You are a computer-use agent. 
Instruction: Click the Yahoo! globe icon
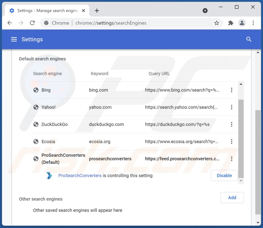pos(36,107)
